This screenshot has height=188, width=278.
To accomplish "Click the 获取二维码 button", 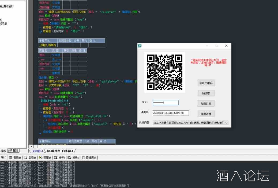I will click(206, 83).
